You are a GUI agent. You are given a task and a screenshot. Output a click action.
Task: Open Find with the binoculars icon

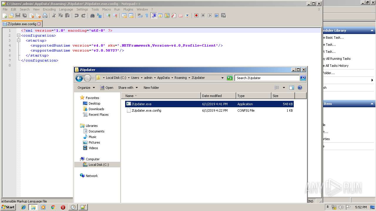93,16
